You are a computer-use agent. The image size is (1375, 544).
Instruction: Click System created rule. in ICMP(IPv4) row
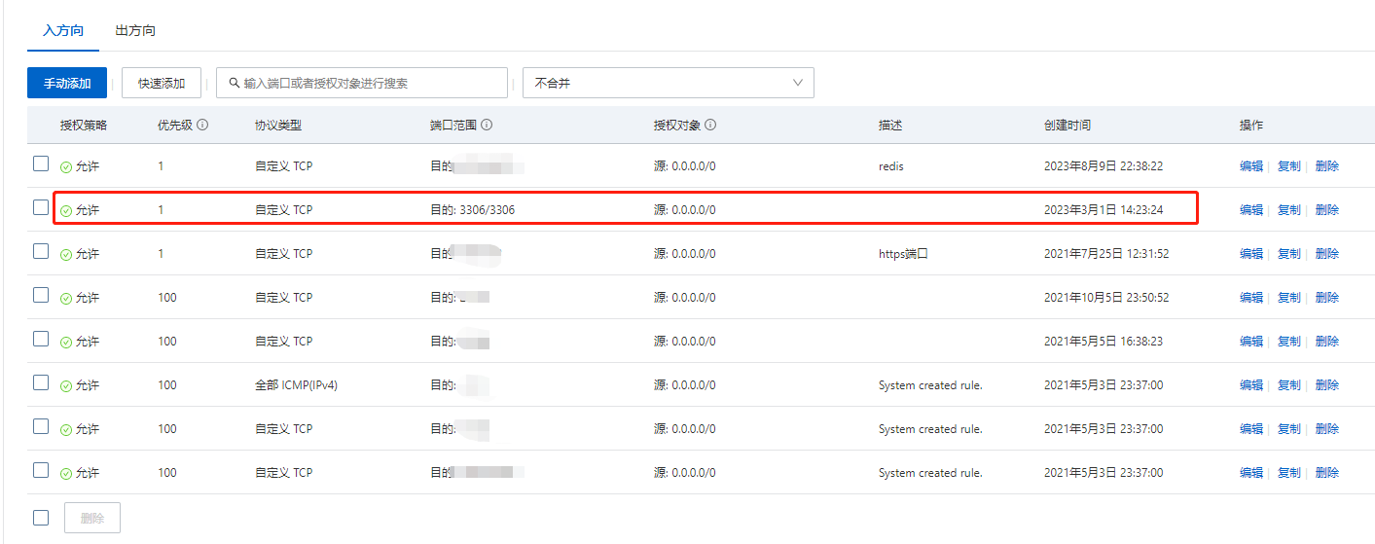tap(930, 385)
